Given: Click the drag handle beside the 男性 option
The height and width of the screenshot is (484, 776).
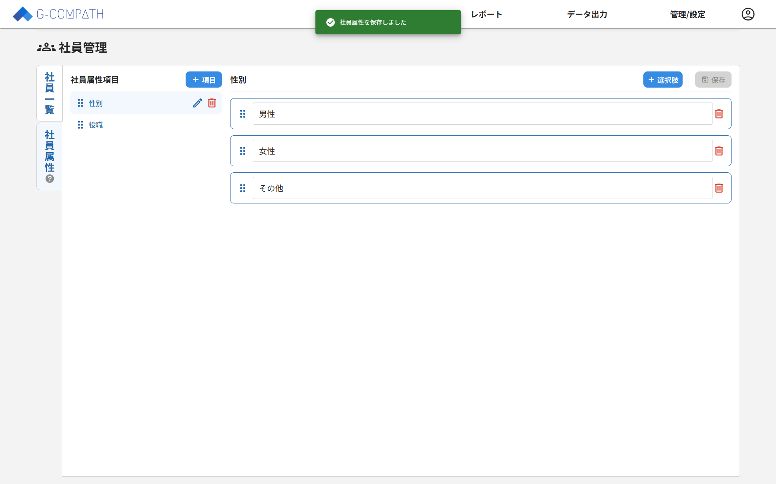Looking at the screenshot, I should pyautogui.click(x=243, y=114).
